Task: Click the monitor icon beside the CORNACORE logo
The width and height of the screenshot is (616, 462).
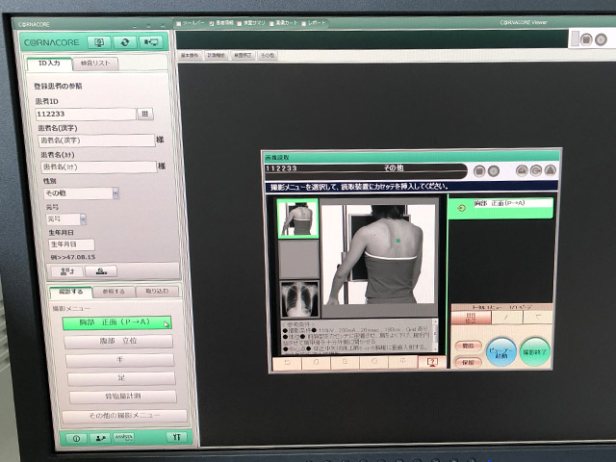Action: coord(99,42)
